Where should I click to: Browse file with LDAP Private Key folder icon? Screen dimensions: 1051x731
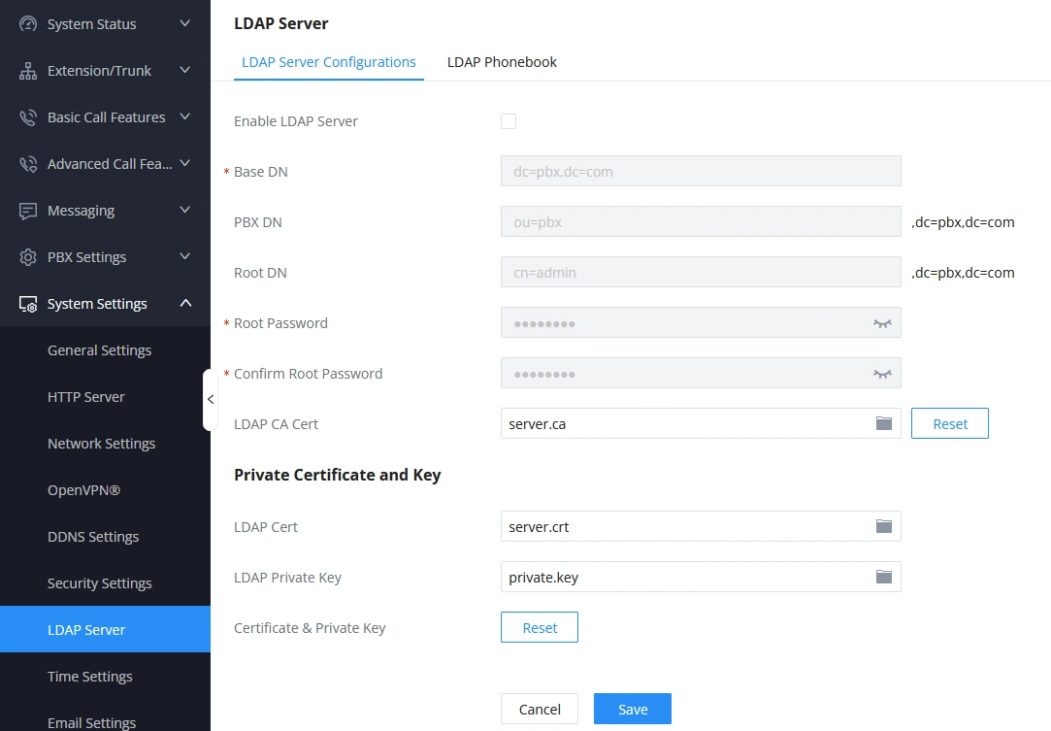click(884, 577)
